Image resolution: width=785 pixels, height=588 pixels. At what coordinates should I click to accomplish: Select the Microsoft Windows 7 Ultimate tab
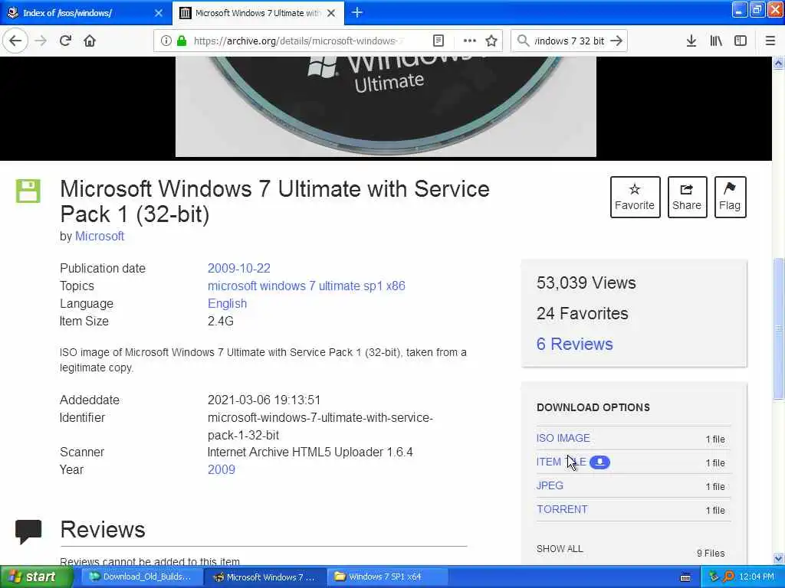tap(258, 13)
